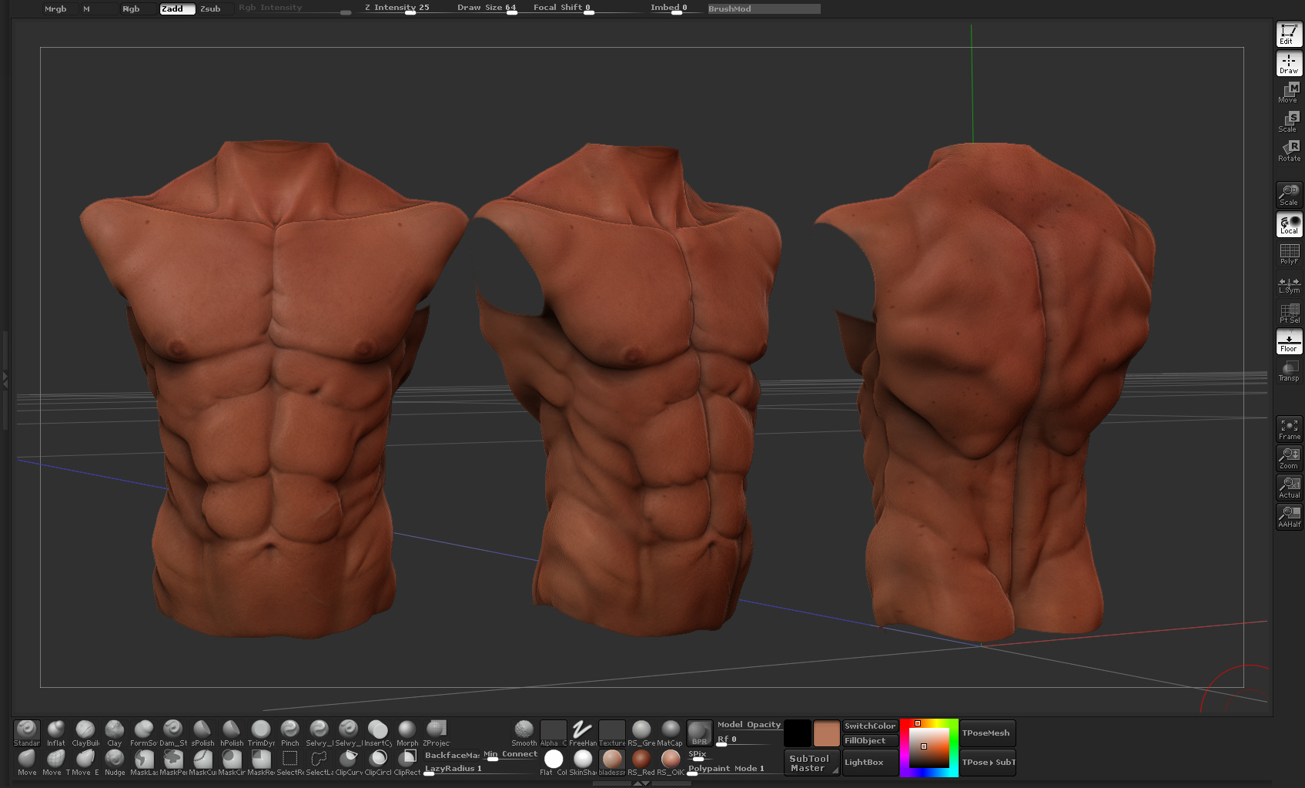Select the Flat Color material

coord(554,762)
